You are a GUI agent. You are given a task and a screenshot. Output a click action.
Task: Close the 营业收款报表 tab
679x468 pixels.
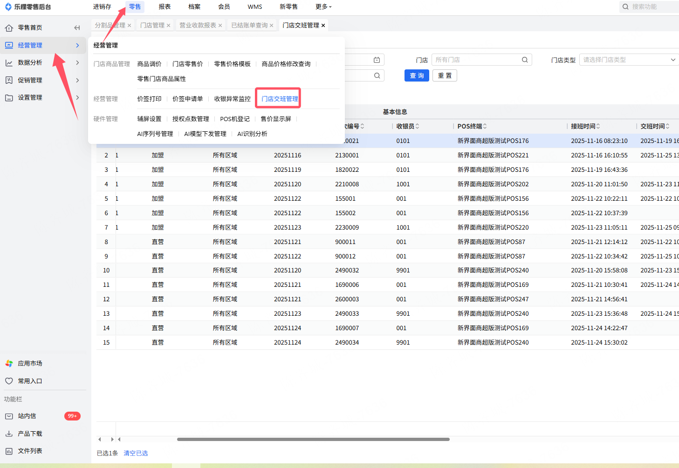(220, 26)
